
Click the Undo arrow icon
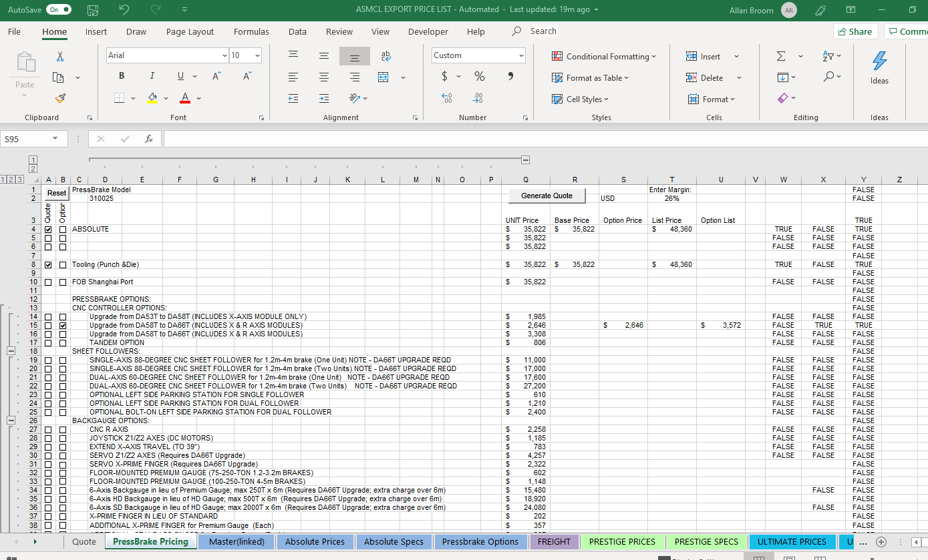click(124, 9)
